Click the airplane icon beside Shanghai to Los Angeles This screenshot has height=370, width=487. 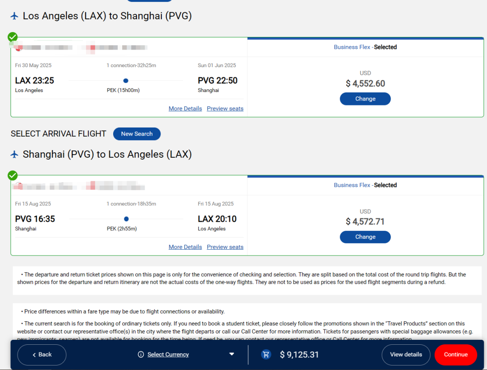click(14, 155)
